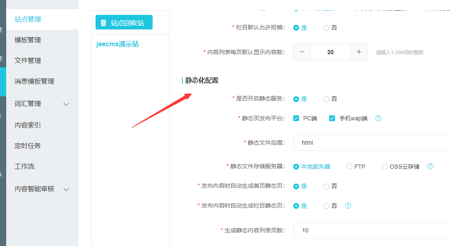The height and width of the screenshot is (246, 450).
Task: Open 文件管理 menu item
Action: coord(28,60)
